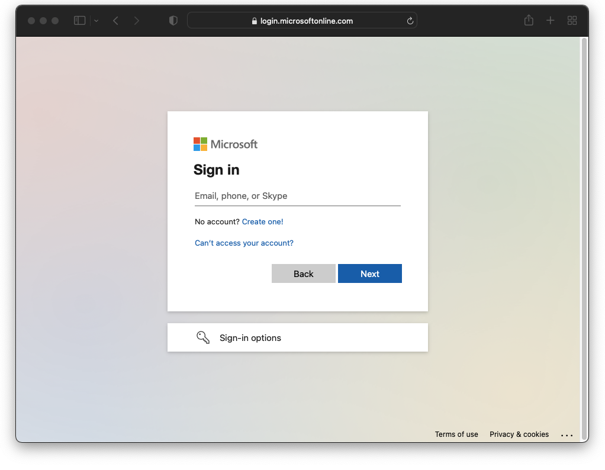Screen dimensions: 605x470
Task: Open the privacy report shield icon
Action: tap(173, 21)
